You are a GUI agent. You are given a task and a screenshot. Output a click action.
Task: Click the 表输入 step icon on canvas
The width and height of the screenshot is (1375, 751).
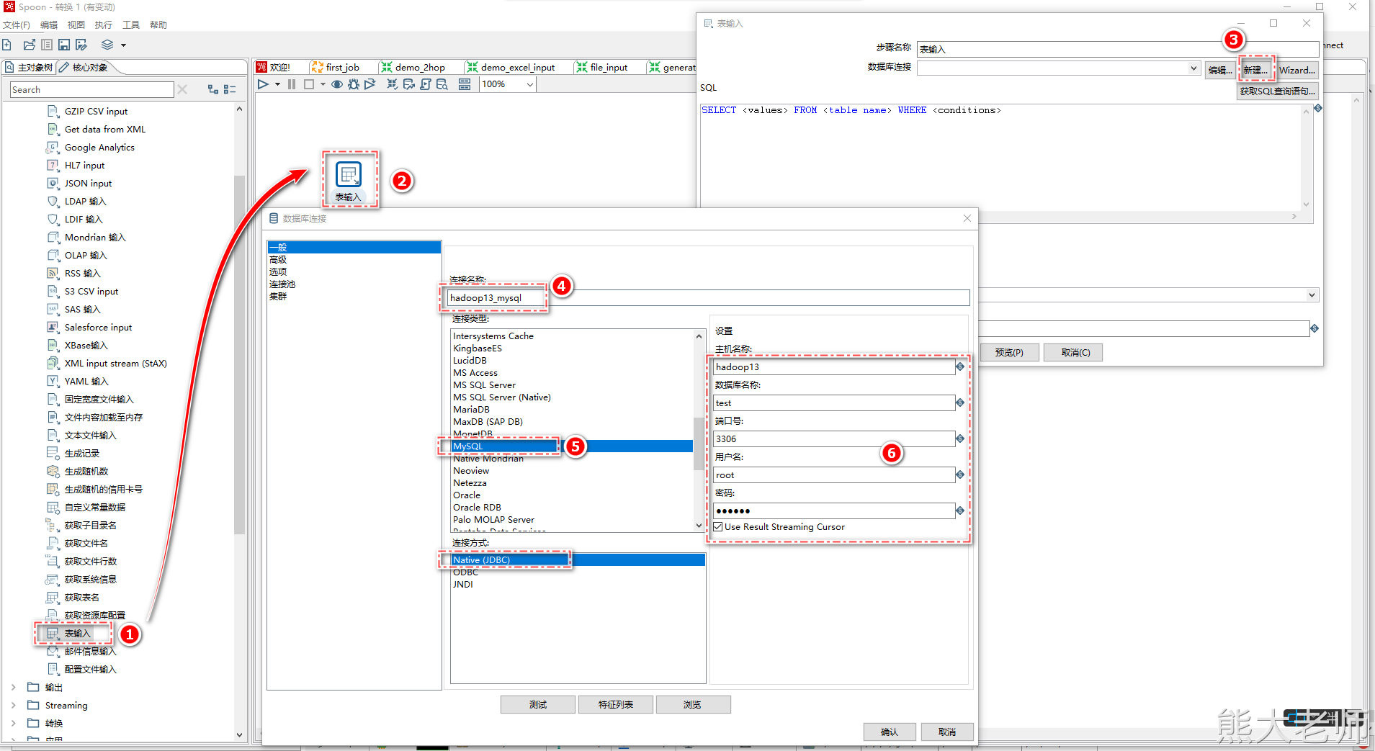click(x=349, y=175)
